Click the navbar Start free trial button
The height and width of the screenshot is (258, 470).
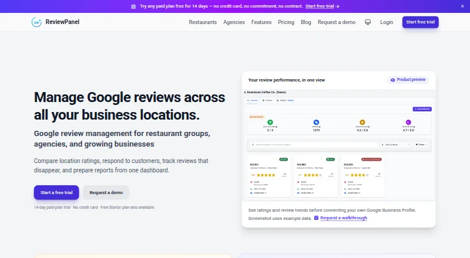click(420, 22)
